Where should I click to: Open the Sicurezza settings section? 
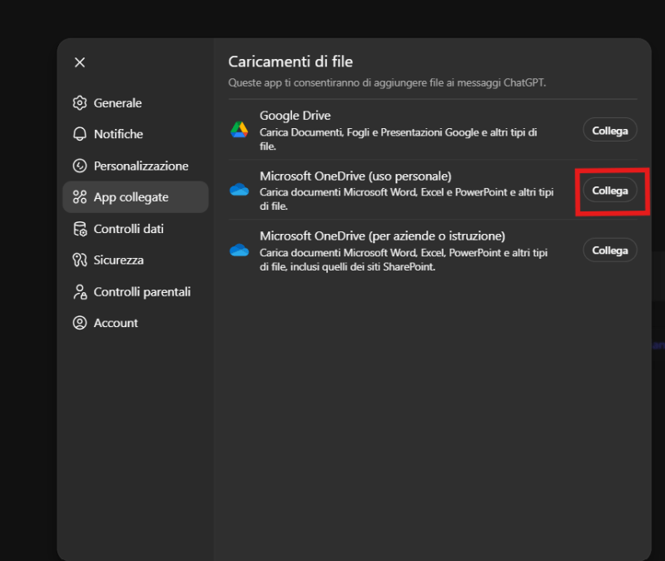(x=118, y=261)
